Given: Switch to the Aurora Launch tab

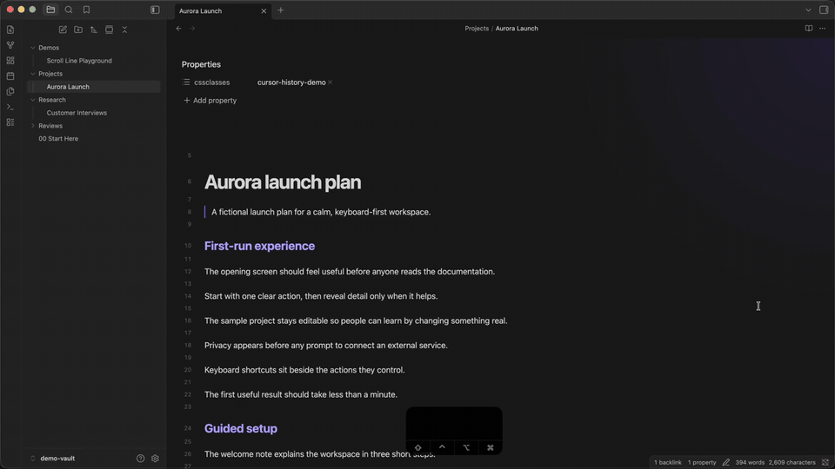Looking at the screenshot, I should (x=200, y=10).
